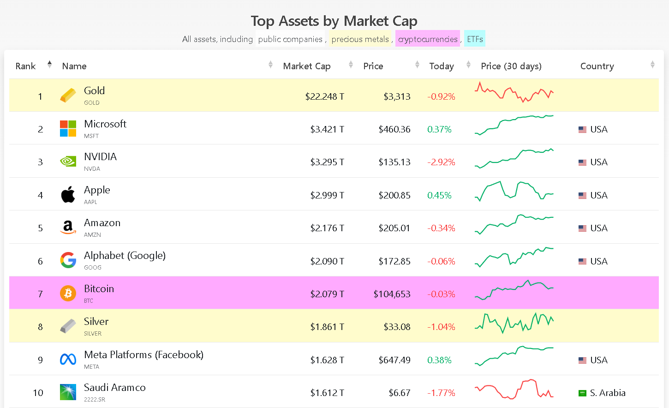
Task: Click Bitcoin price $104,653
Action: 392,294
